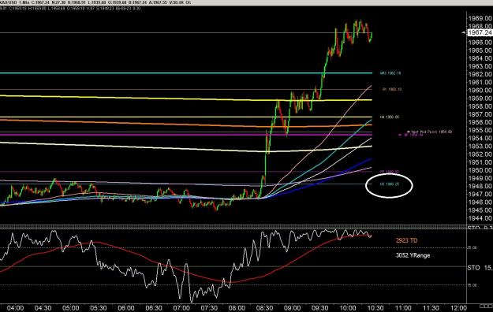Click the 3052 YRange indicator label
The height and width of the screenshot is (312, 493).
pyautogui.click(x=413, y=255)
